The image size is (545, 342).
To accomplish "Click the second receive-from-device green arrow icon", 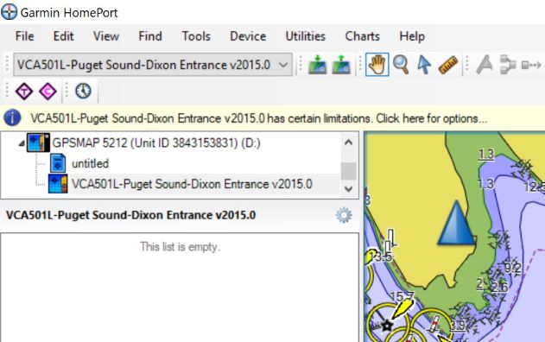I will point(341,65).
